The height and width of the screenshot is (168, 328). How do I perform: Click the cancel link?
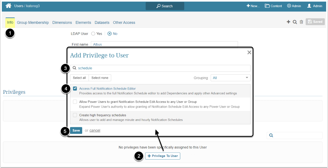pyautogui.click(x=95, y=130)
